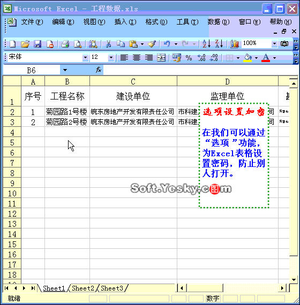Viewport: 300px width, 305px height.
Task: Sort descending with Z-A icon
Action: coord(219,44)
